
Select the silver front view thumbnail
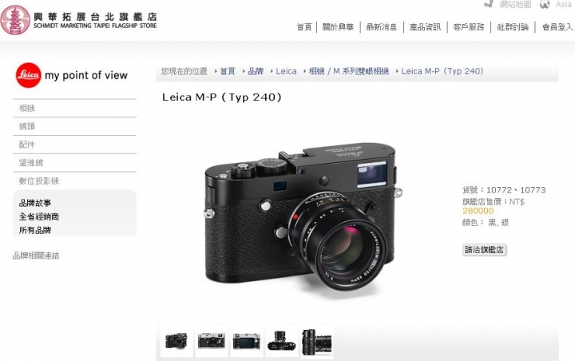pyautogui.click(x=211, y=341)
